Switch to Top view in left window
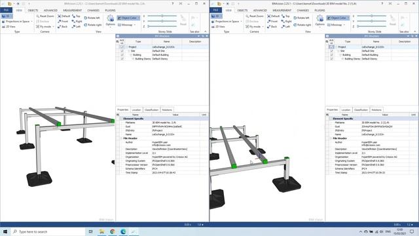419x236 pixels. click(76, 16)
